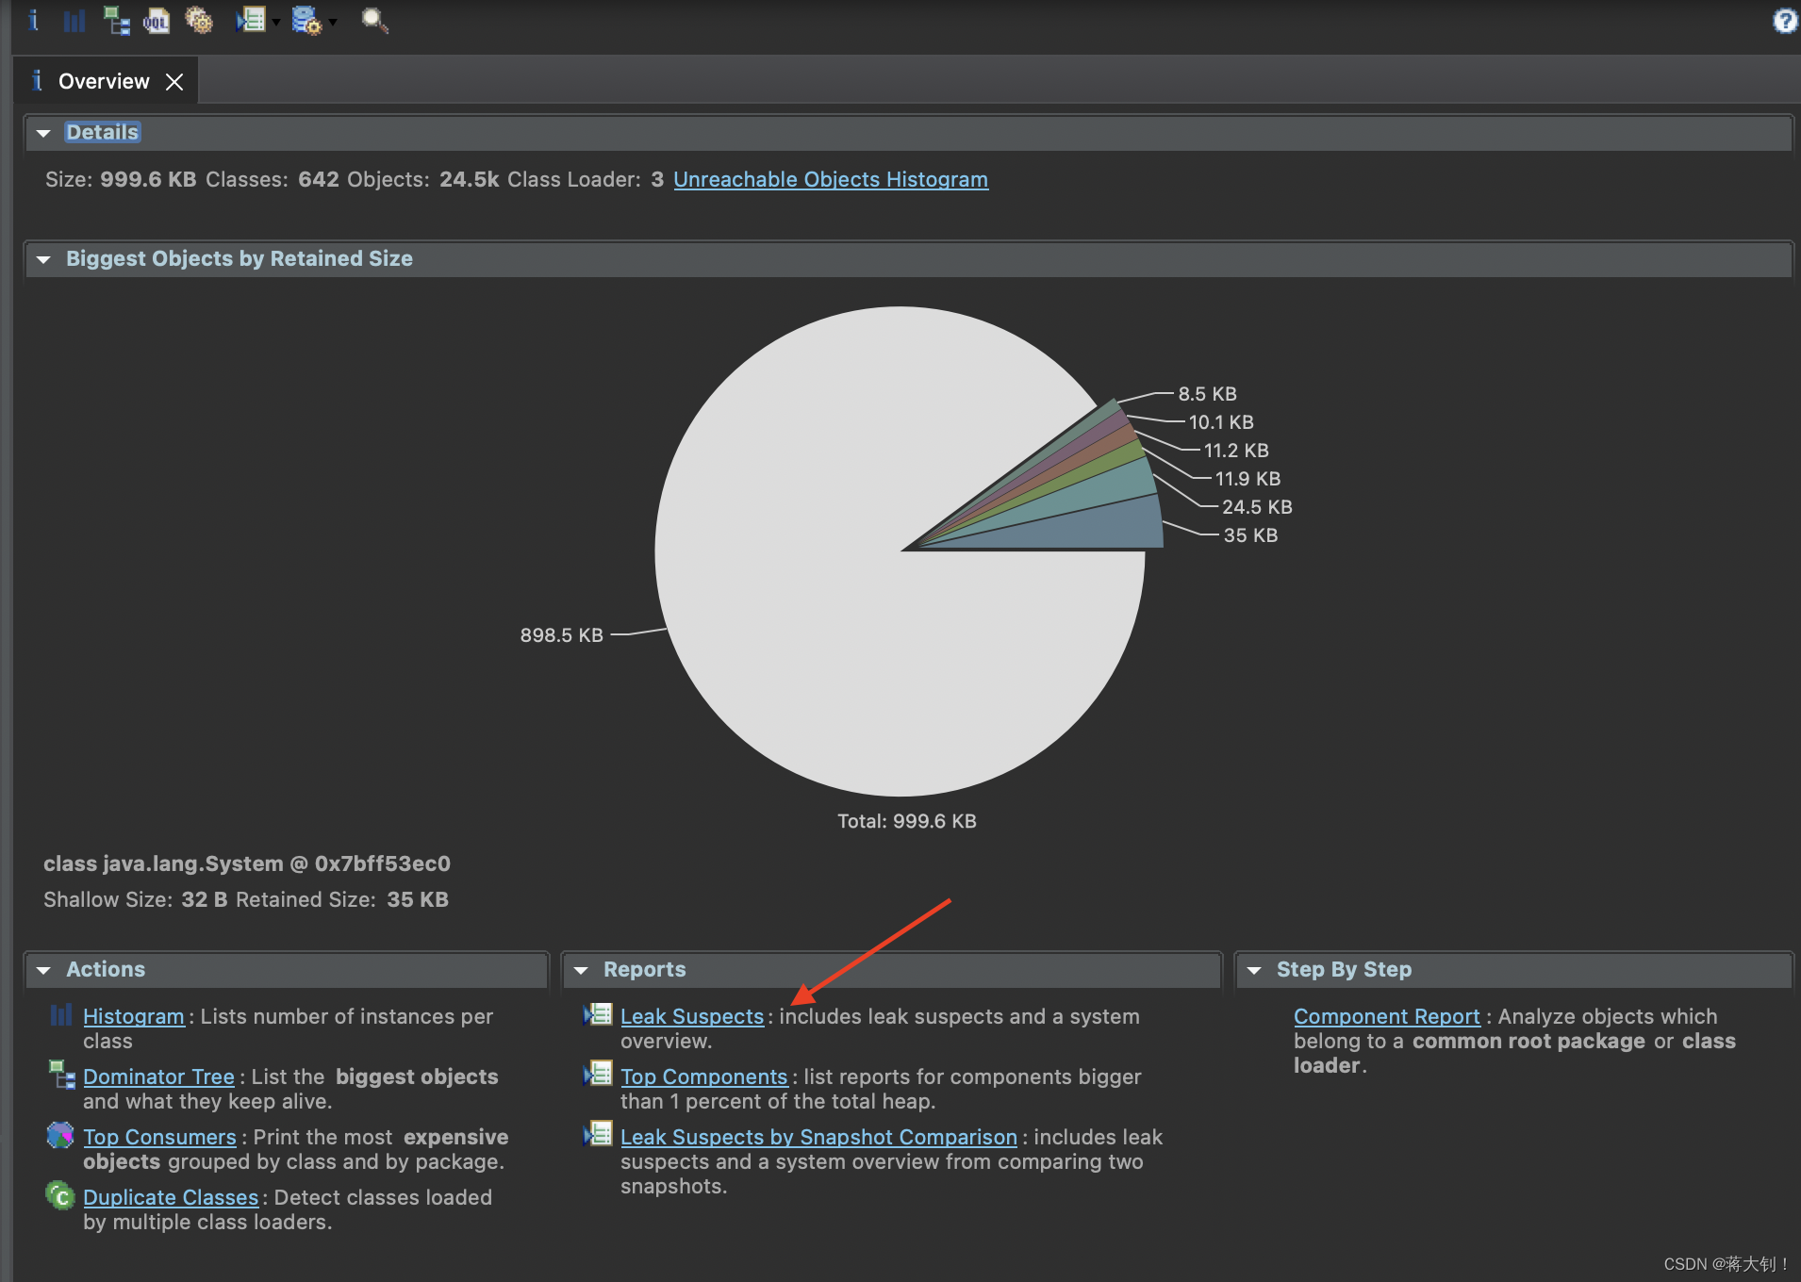1801x1282 pixels.
Task: Close the Overview tab
Action: [x=174, y=82]
